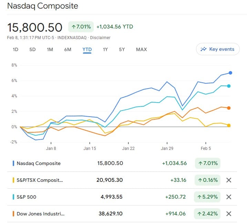This screenshot has height=224, width=247.
Task: Click the yellow S&P/TSX color bar
Action: 13,180
